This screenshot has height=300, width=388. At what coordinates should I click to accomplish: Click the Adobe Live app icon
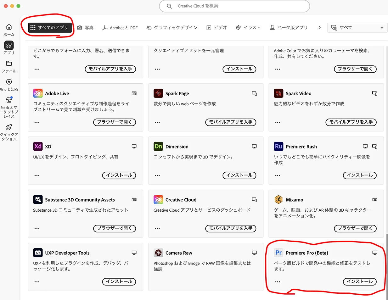tap(38, 93)
